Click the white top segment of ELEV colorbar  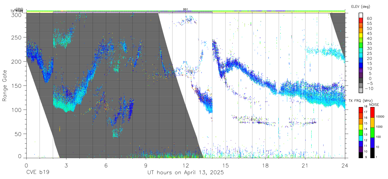(x=361, y=15)
